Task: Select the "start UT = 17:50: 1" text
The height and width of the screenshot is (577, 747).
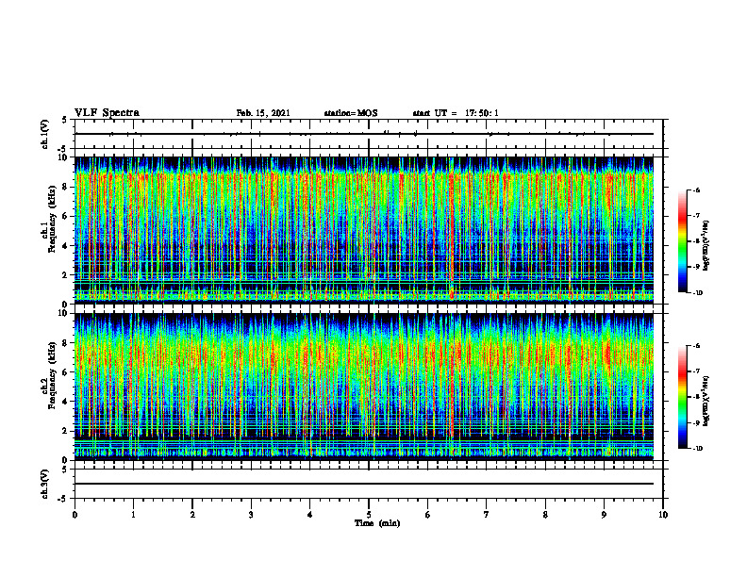Action: point(456,113)
